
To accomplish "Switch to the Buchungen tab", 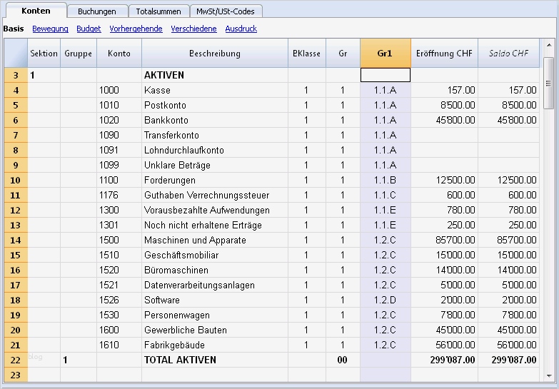I will pos(98,11).
